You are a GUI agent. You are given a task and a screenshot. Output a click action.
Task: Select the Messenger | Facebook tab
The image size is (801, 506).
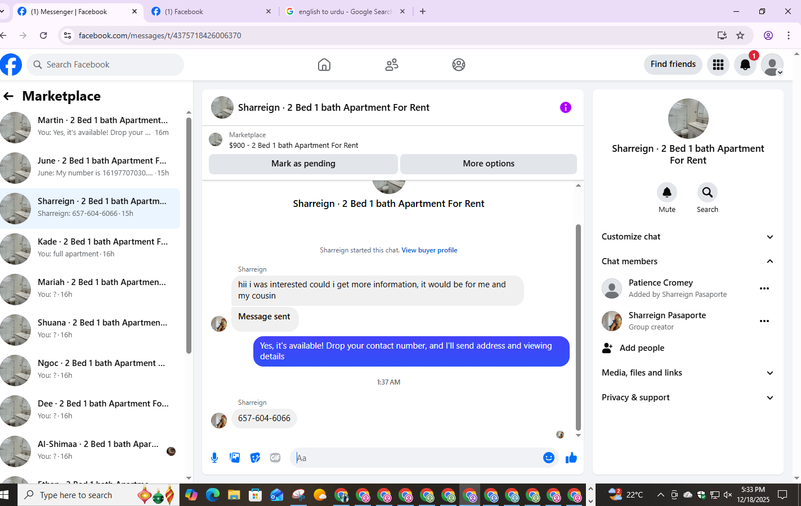(77, 11)
